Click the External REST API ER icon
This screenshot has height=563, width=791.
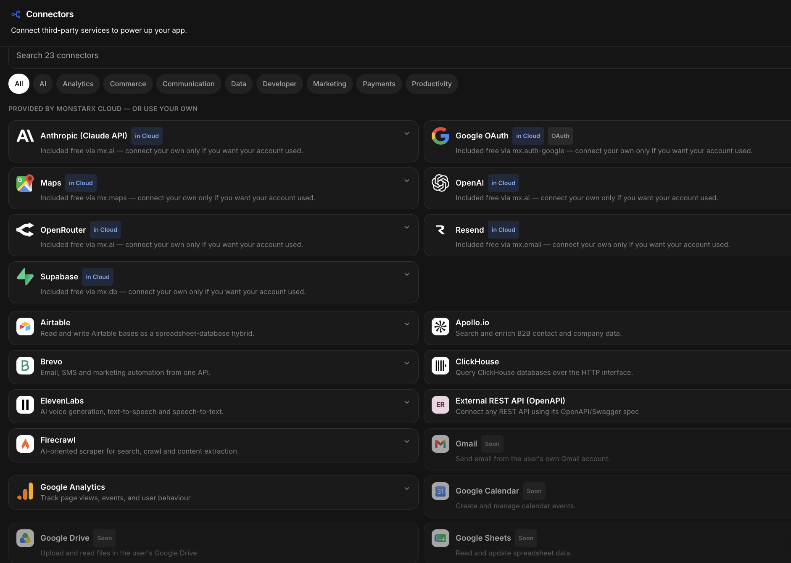click(440, 405)
